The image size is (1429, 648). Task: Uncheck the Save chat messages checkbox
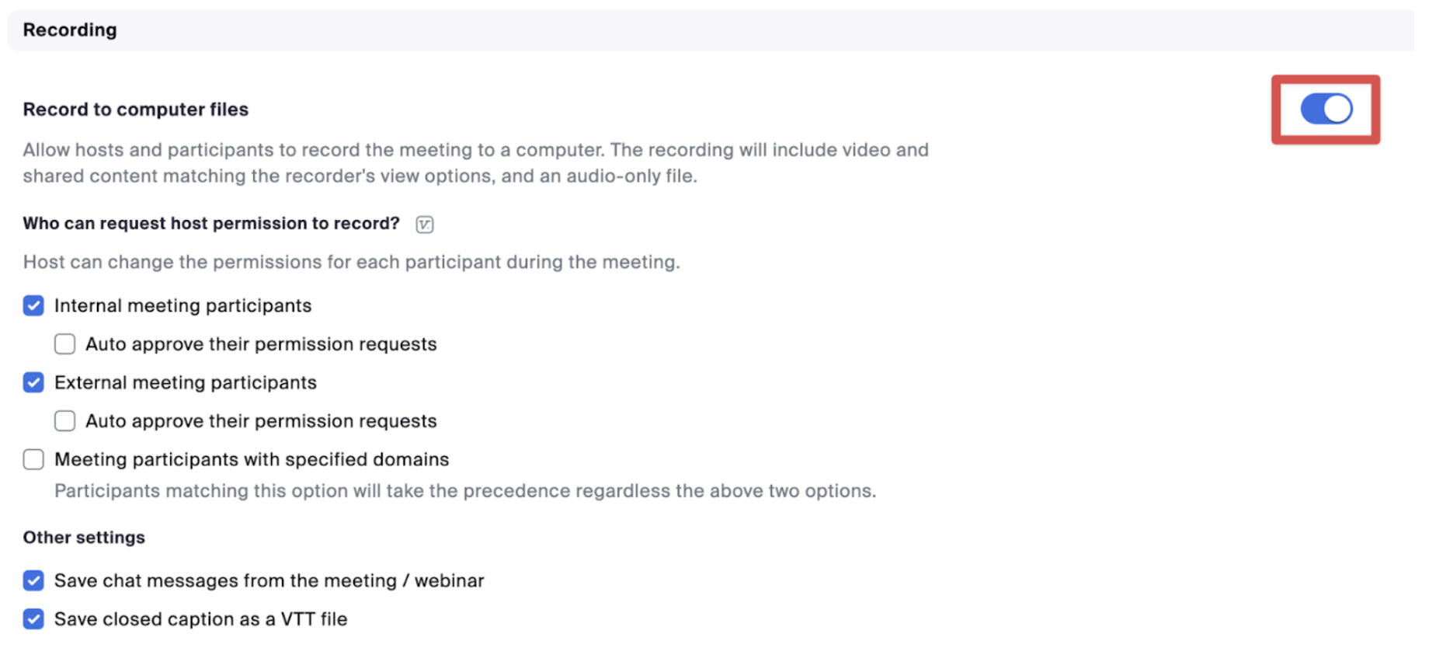(x=33, y=580)
